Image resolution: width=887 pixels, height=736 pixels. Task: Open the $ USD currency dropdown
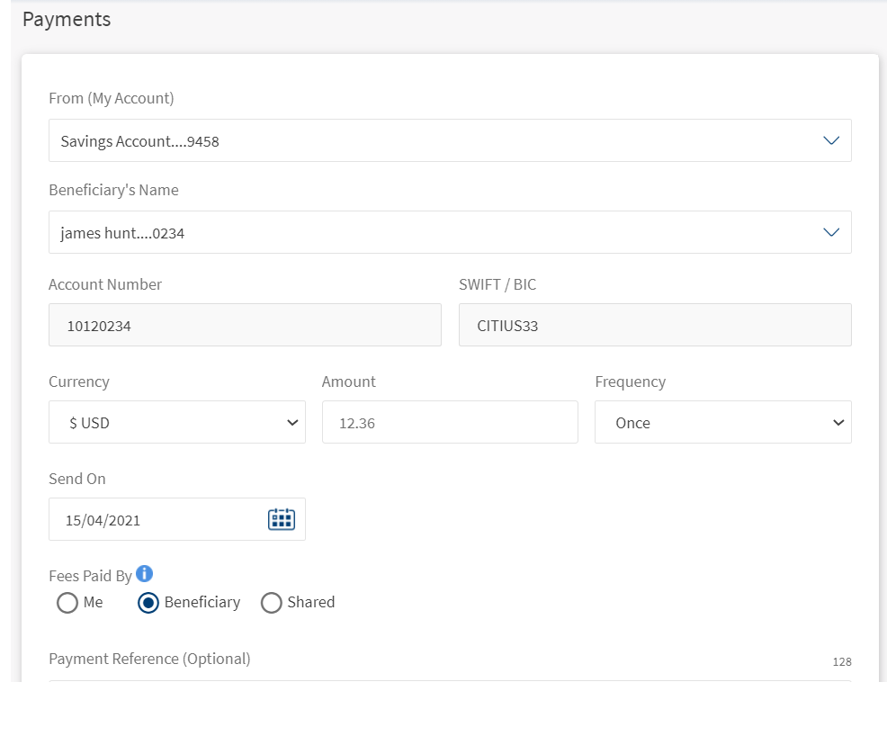(x=176, y=422)
